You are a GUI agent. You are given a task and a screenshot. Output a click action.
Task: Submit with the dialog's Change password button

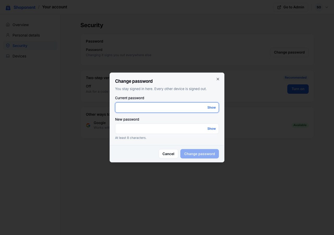tap(200, 154)
